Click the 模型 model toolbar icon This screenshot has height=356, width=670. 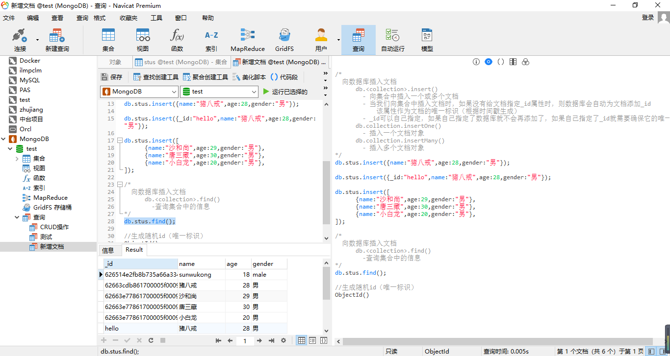[427, 40]
